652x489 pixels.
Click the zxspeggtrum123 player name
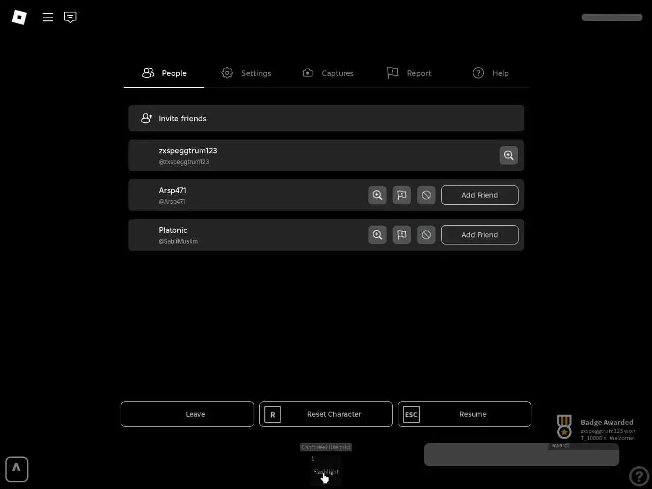tap(188, 151)
